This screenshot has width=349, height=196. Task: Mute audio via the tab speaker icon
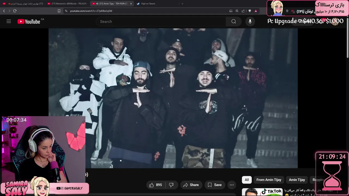pos(97,4)
